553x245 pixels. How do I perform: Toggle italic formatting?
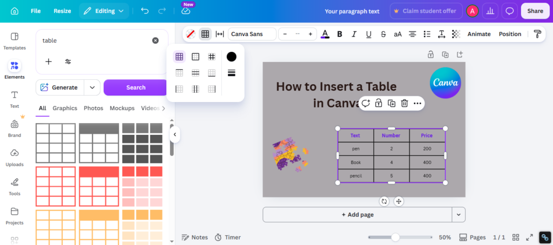click(354, 34)
